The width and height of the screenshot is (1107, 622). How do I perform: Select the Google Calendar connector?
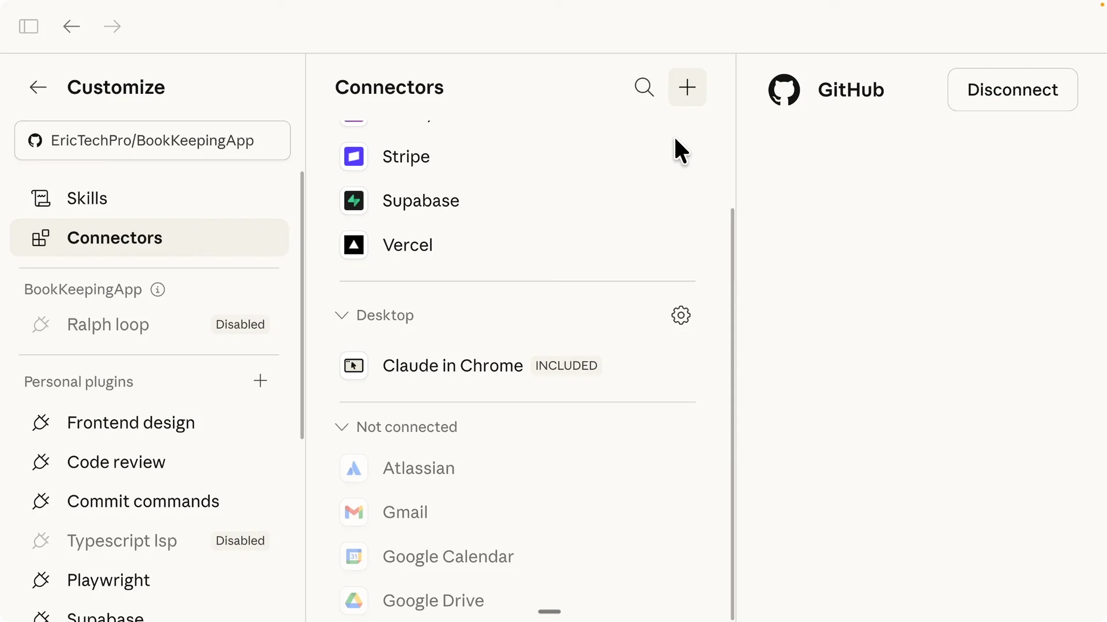(x=517, y=557)
